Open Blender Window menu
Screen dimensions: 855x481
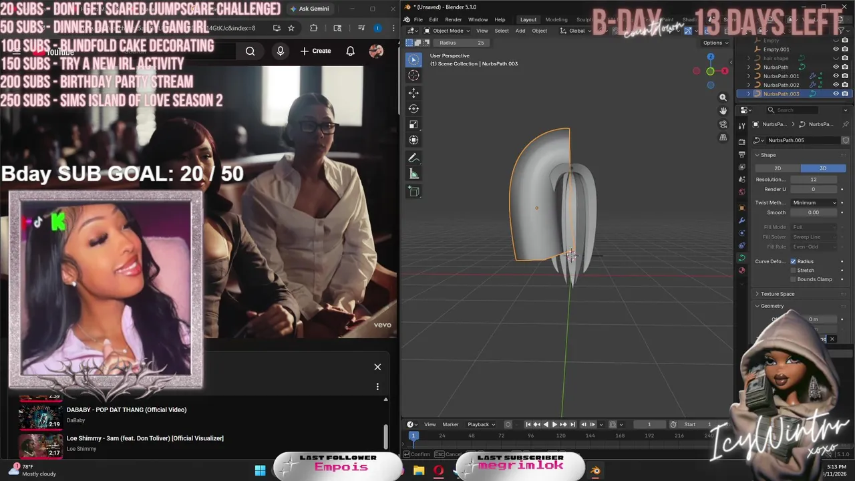pyautogui.click(x=478, y=19)
